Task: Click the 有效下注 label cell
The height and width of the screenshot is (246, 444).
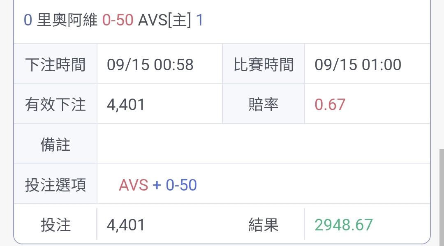Action: pyautogui.click(x=55, y=104)
